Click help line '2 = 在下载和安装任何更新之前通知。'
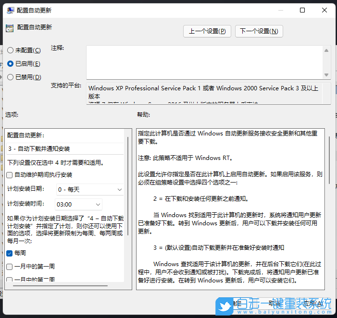 coord(201,199)
